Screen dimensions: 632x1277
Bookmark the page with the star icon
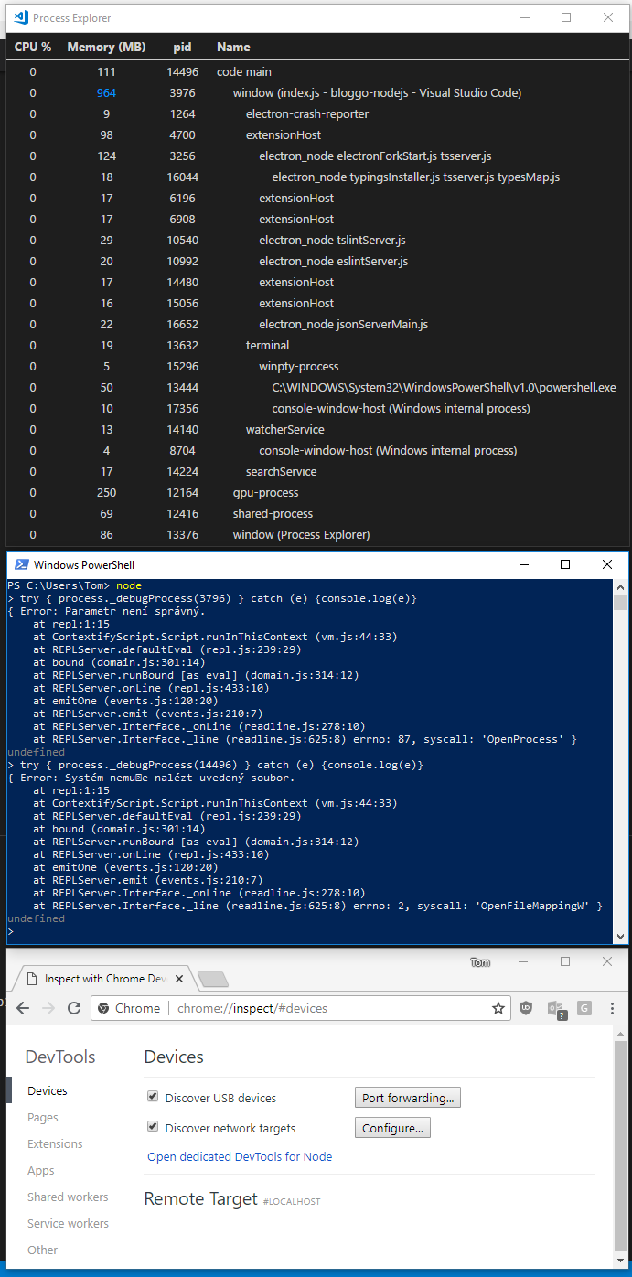[x=498, y=1007]
